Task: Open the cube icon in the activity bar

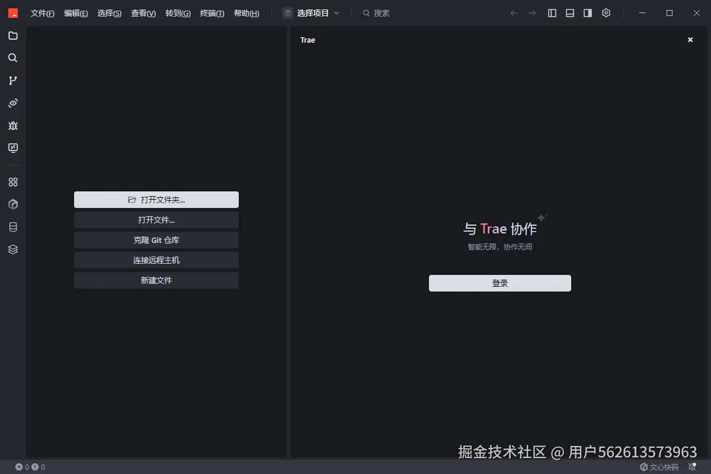Action: click(x=13, y=204)
